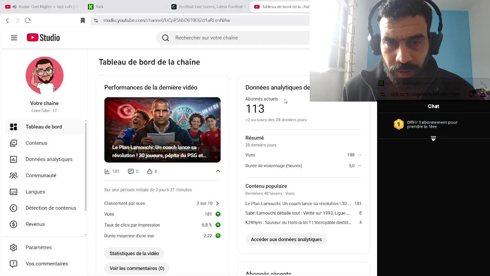
Task: Click the Langues subtitles icon
Action: pos(13,192)
